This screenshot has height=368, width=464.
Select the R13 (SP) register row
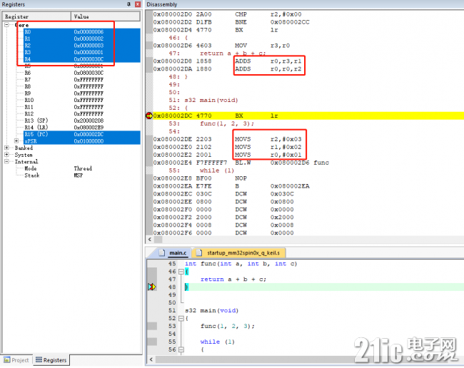pyautogui.click(x=81, y=121)
